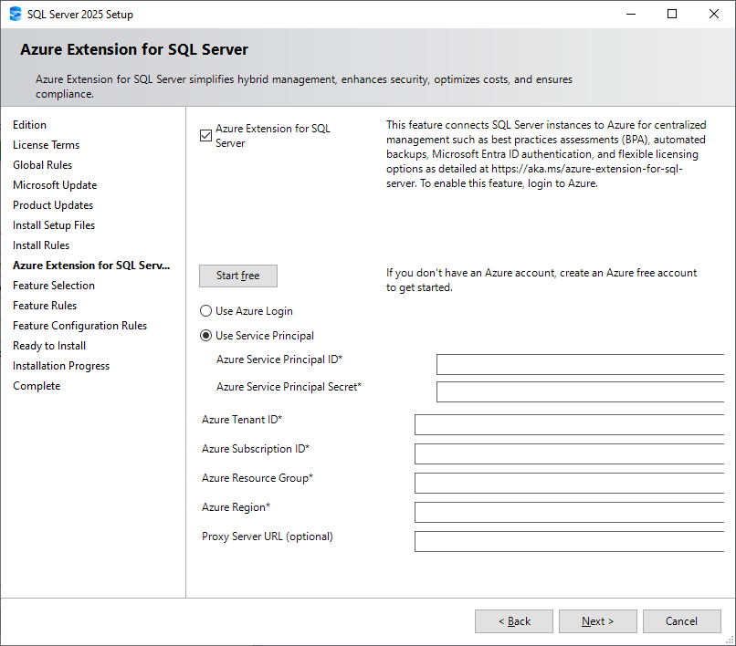Screen dimensions: 736x646
Task: Cancel the SQL Server setup
Action: tap(681, 621)
